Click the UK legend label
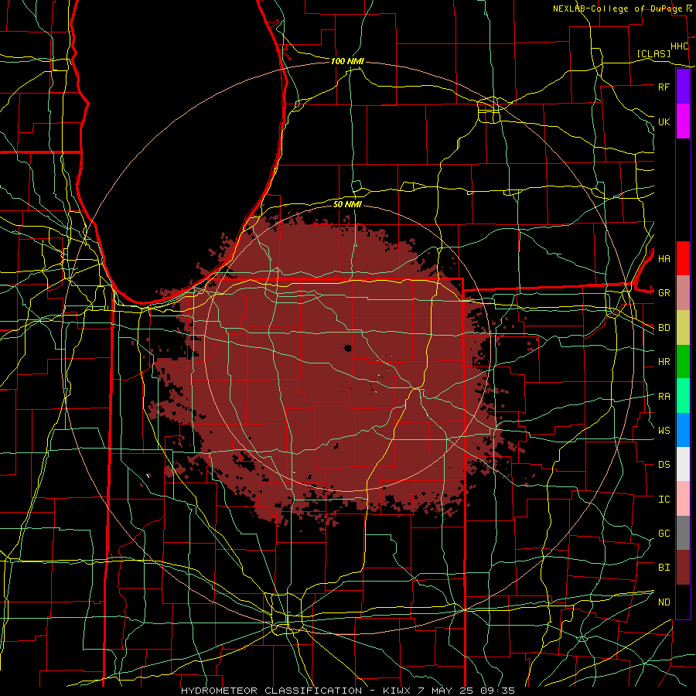 click(664, 121)
